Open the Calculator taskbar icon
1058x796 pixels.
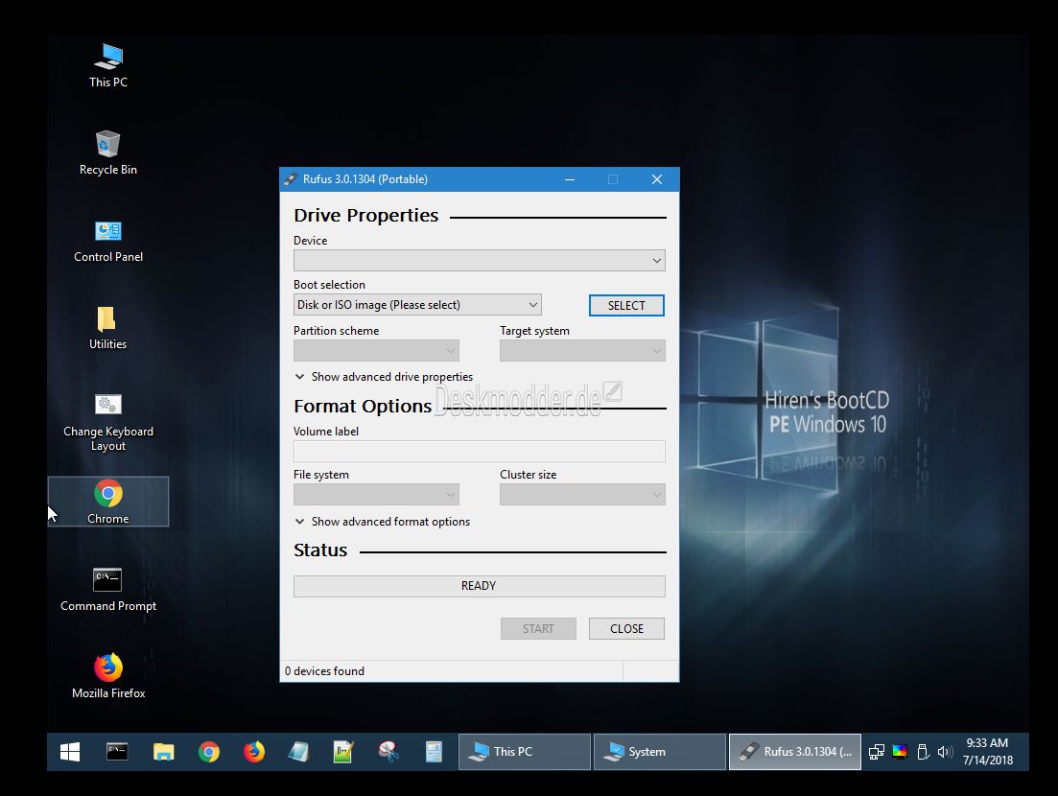tap(434, 752)
